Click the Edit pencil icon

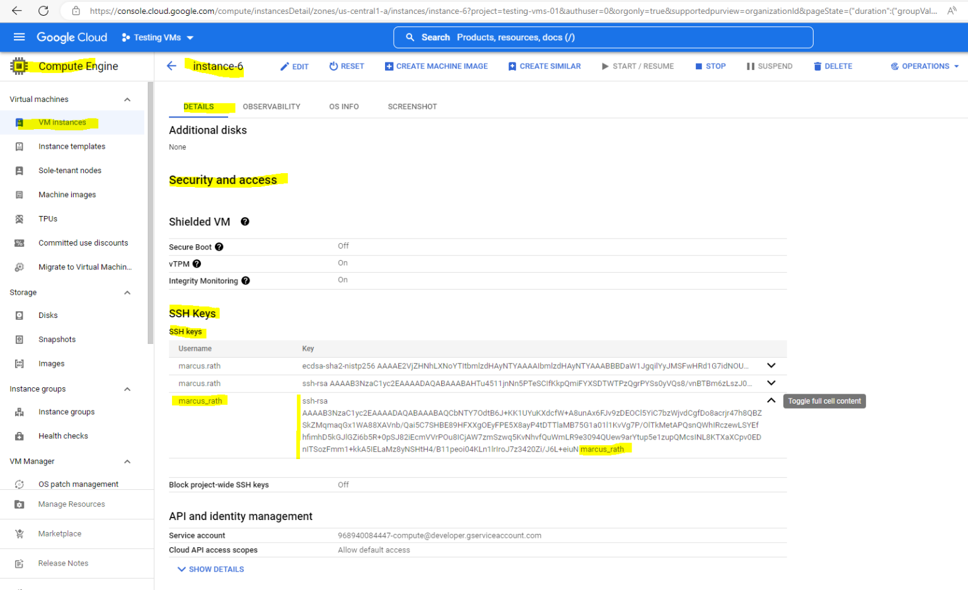(x=294, y=65)
